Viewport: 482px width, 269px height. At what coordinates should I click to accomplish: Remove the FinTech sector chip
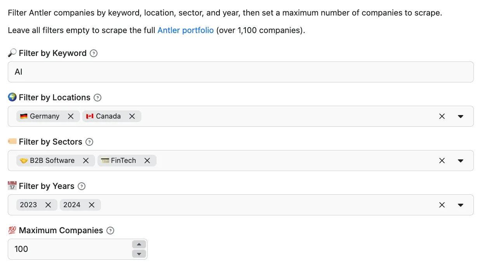[147, 160]
